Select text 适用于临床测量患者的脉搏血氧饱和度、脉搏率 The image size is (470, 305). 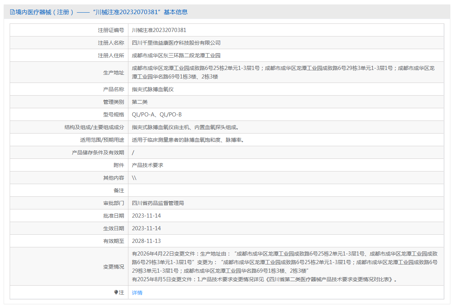pyautogui.click(x=188, y=140)
